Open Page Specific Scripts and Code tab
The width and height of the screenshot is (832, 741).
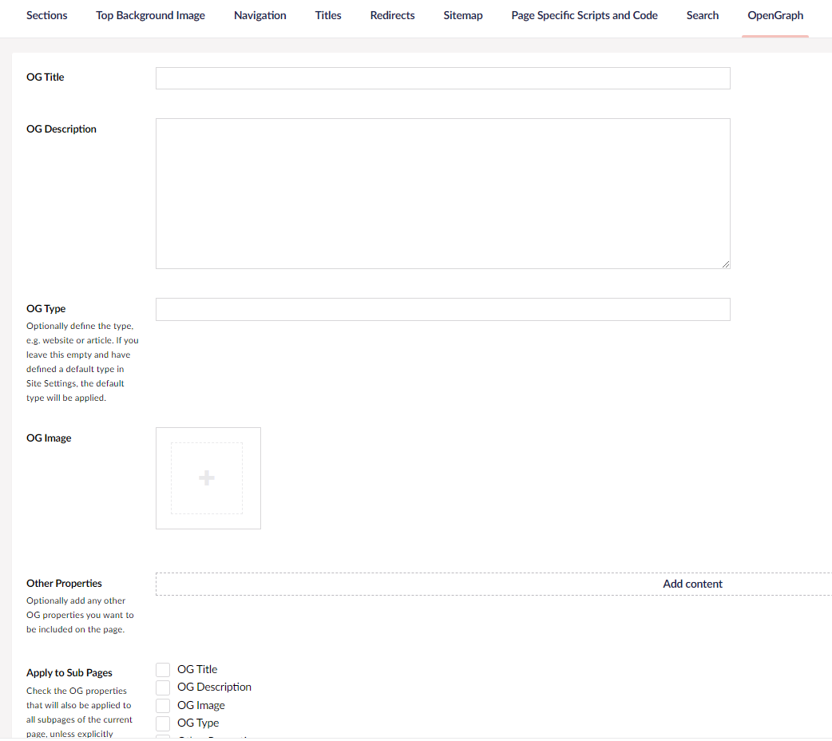[584, 15]
